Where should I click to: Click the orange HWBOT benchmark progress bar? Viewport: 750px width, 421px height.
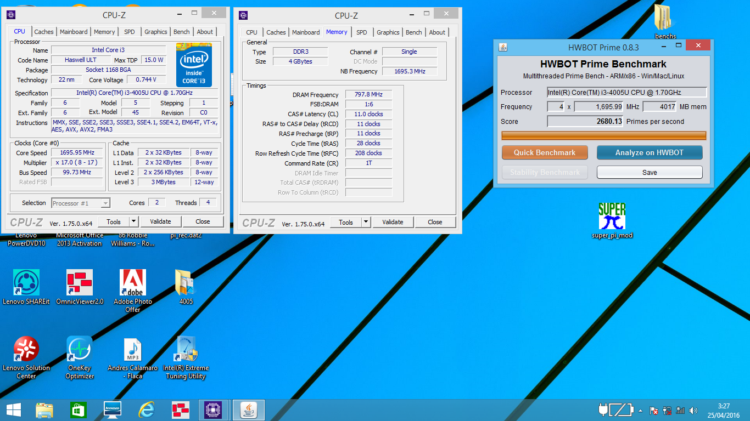[x=604, y=135]
